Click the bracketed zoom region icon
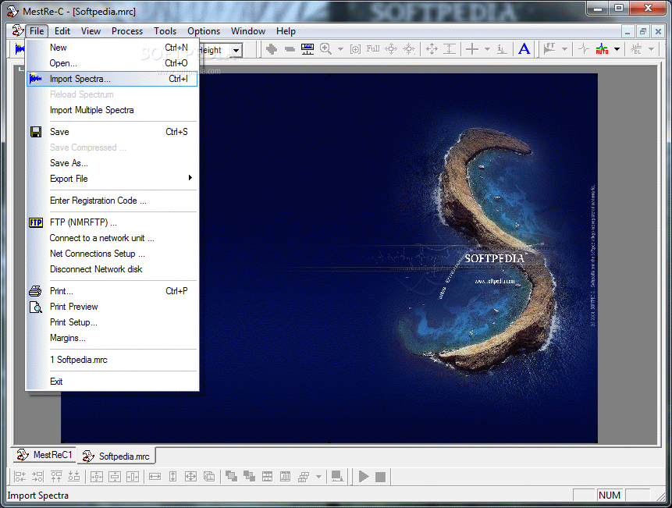The image size is (672, 508). [355, 49]
